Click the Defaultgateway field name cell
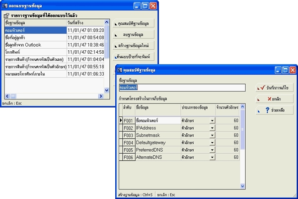298x199 pixels. click(158, 143)
